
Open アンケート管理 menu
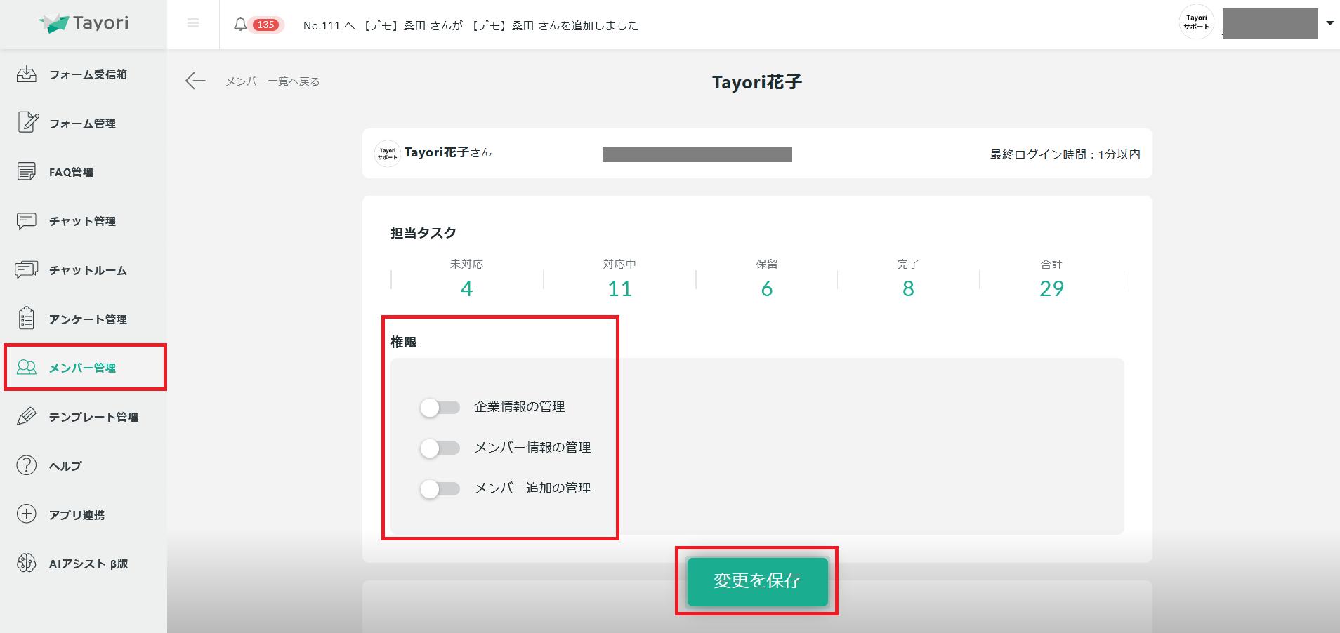88,319
